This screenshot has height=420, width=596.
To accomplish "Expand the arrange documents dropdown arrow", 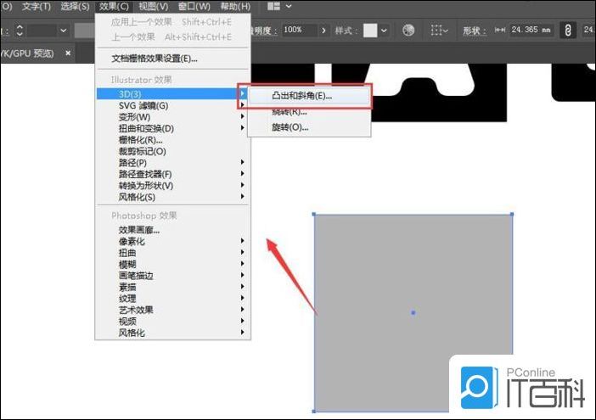I will click(x=289, y=7).
